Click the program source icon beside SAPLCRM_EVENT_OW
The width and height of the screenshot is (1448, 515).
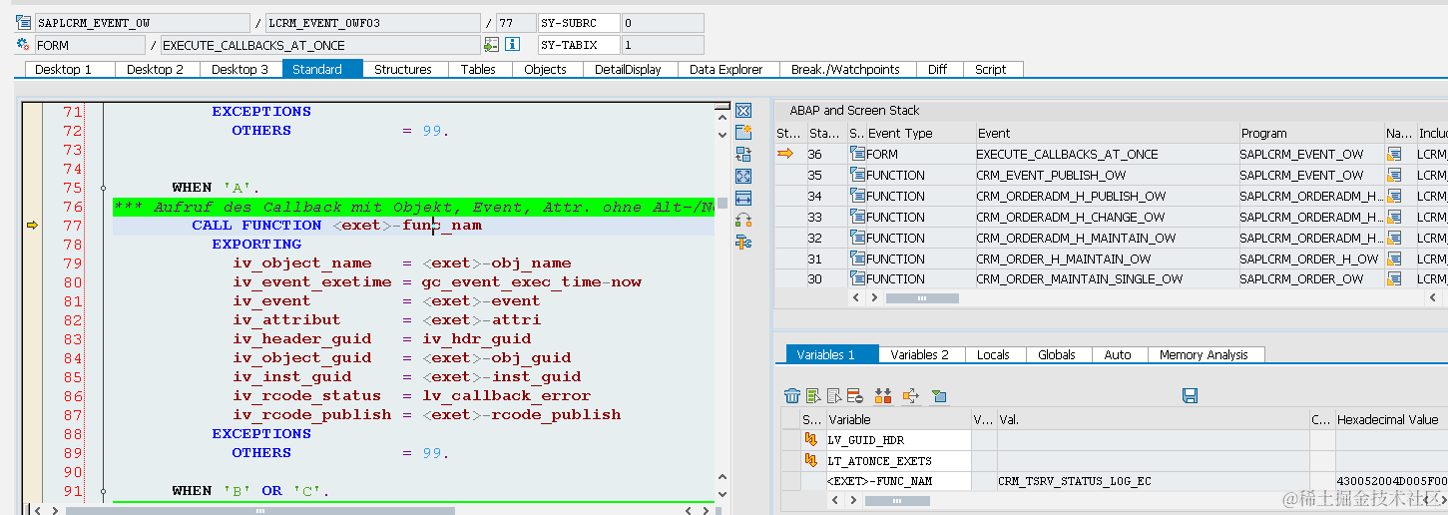click(24, 22)
